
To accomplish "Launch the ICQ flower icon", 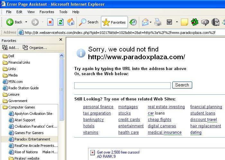I will (x=194, y=22).
